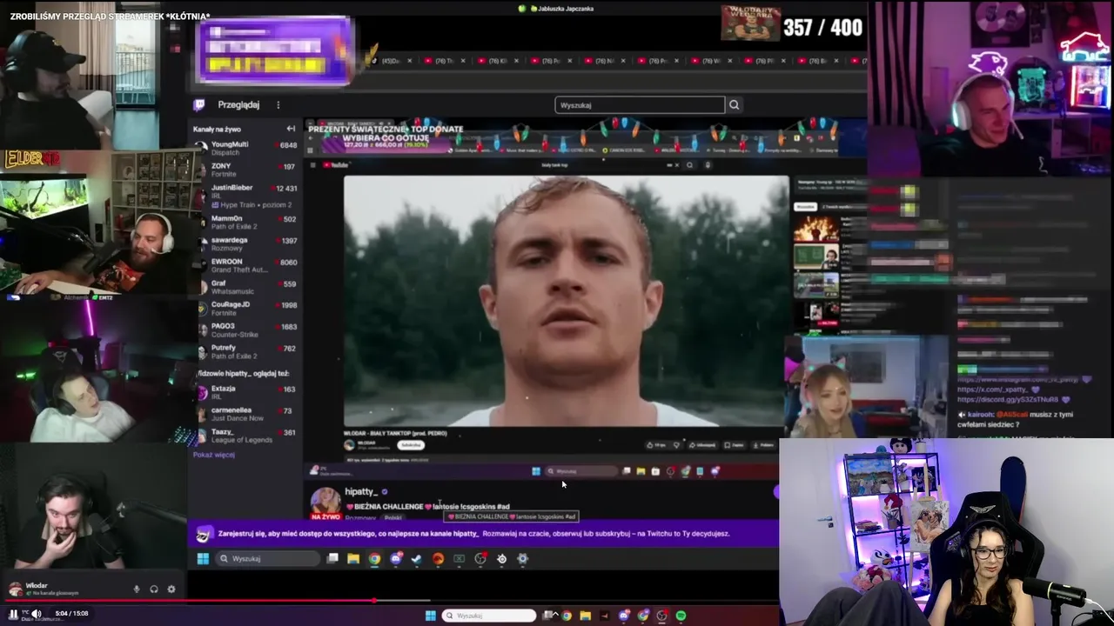
Task: Like the YouTube video with thumbs up
Action: (x=656, y=445)
